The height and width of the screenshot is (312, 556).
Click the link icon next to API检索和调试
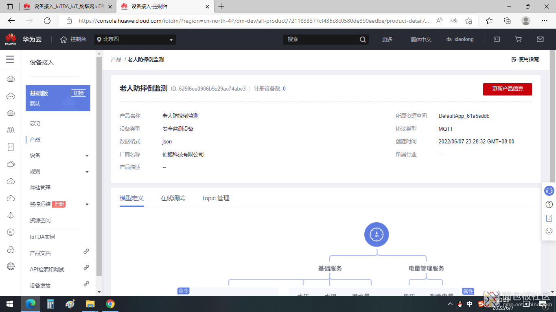(x=86, y=268)
